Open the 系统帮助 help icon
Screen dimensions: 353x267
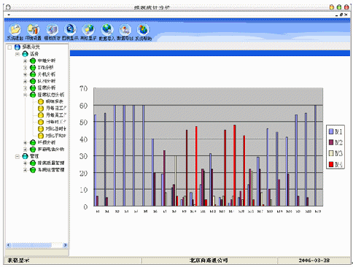pyautogui.click(x=143, y=30)
